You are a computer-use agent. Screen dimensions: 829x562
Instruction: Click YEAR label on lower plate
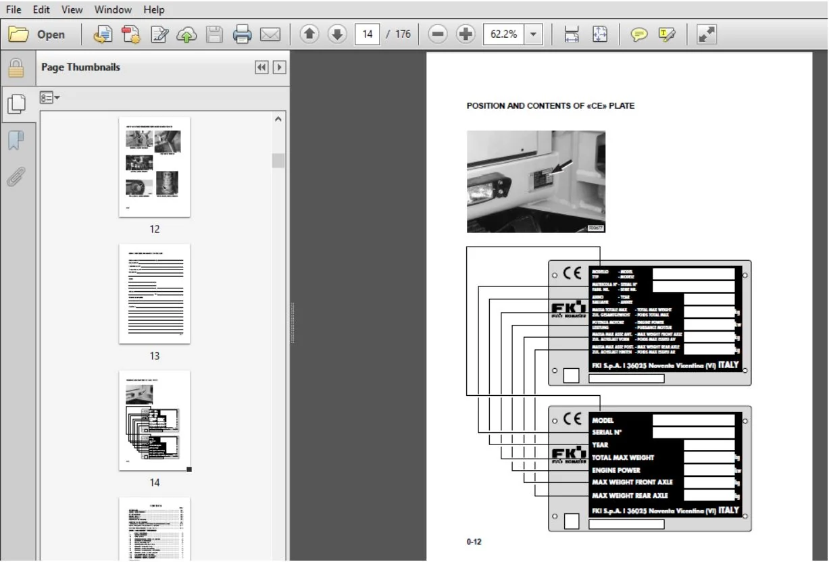coord(601,445)
